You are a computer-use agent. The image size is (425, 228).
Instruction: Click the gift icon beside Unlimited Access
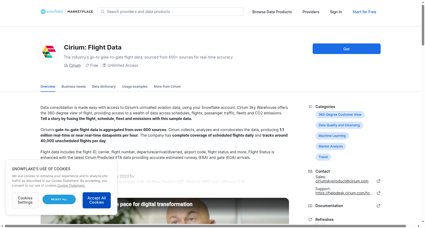pyautogui.click(x=104, y=65)
